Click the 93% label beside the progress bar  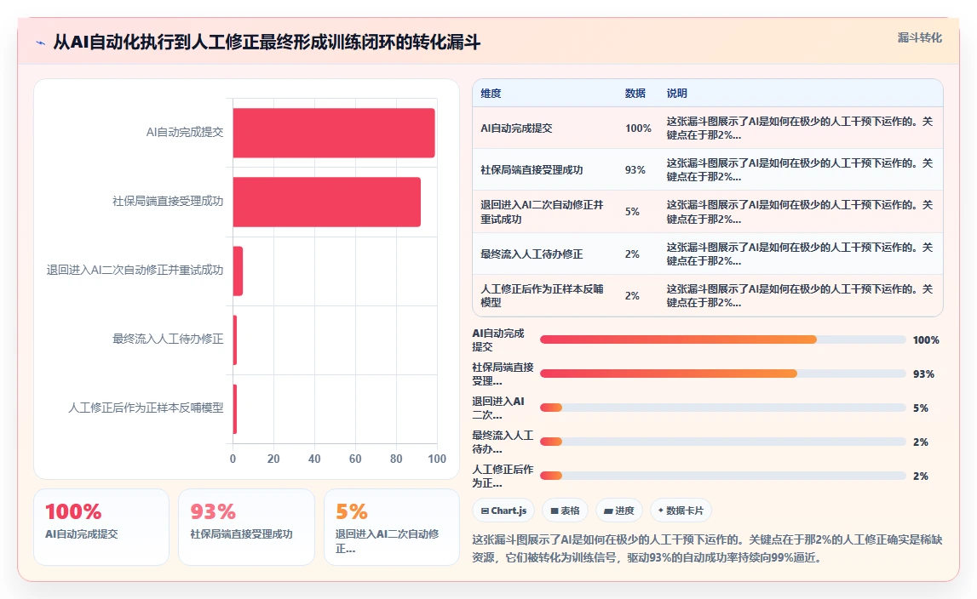coord(923,374)
